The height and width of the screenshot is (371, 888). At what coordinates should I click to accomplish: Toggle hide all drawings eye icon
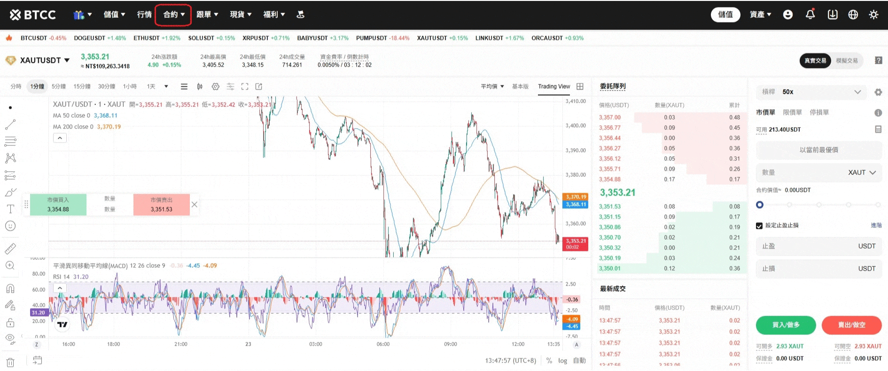(10, 339)
